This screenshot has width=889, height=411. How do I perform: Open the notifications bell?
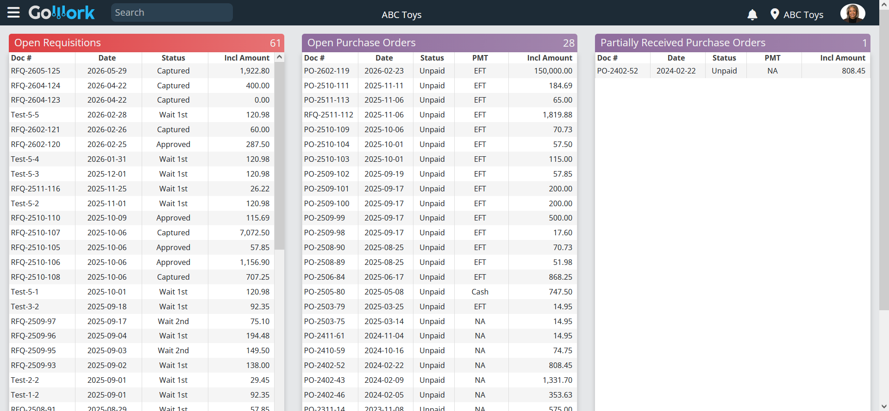[x=752, y=15]
